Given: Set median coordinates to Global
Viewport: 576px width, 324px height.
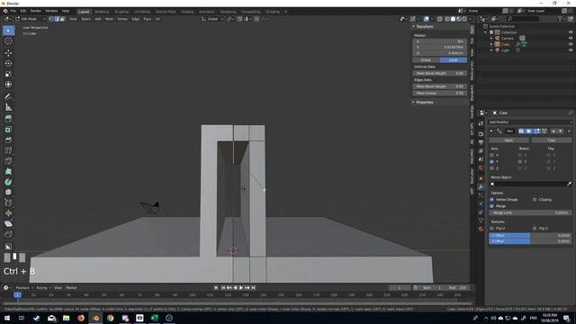Looking at the screenshot, I should coord(426,60).
